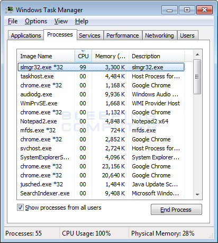Click the process list scrollbar thumb
This screenshot has height=243, width=218.
tap(197, 77)
